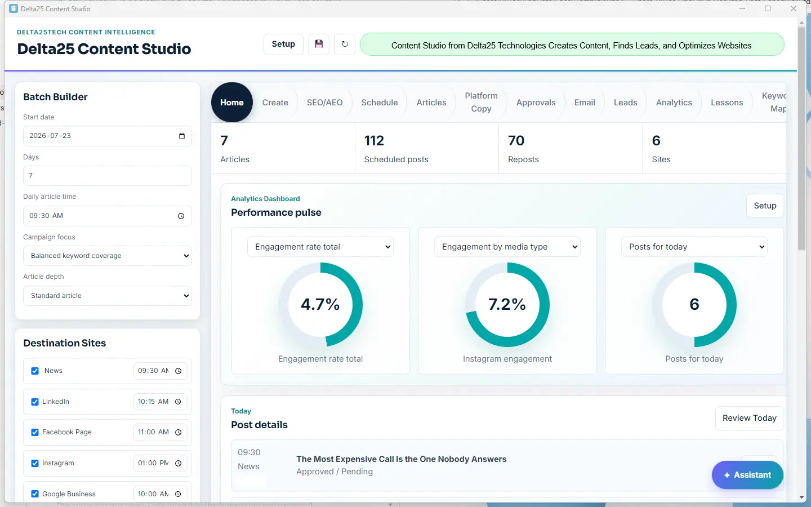Open the Assistant chat button
This screenshot has width=811, height=507.
747,475
